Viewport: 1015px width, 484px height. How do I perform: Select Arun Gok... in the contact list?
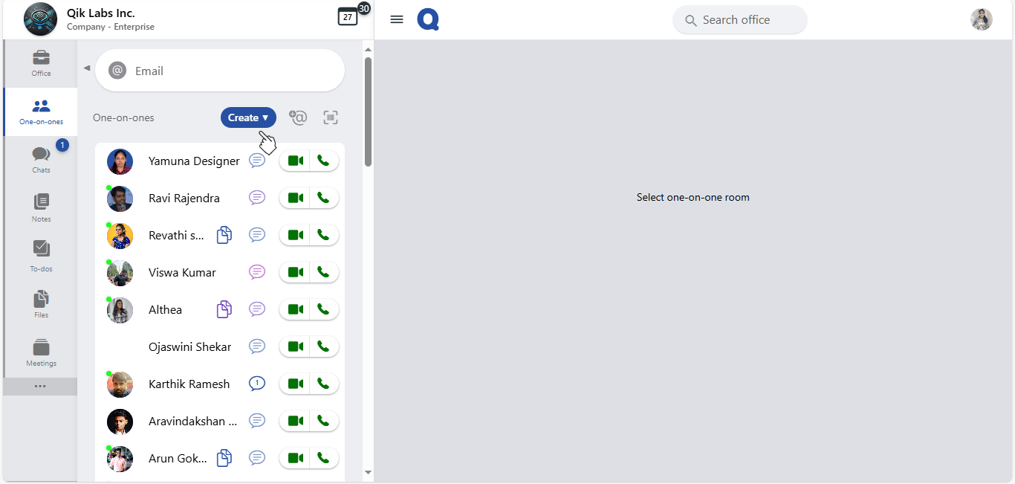178,459
